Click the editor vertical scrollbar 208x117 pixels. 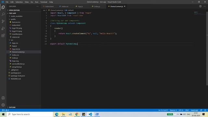[207, 48]
